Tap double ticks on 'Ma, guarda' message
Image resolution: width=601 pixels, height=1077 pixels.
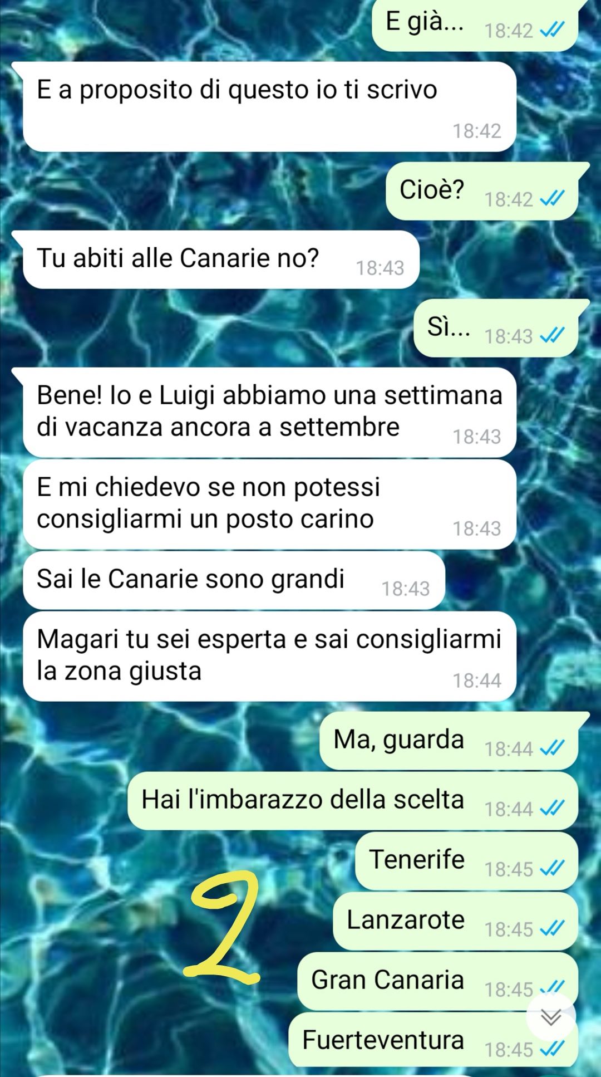pos(553,748)
